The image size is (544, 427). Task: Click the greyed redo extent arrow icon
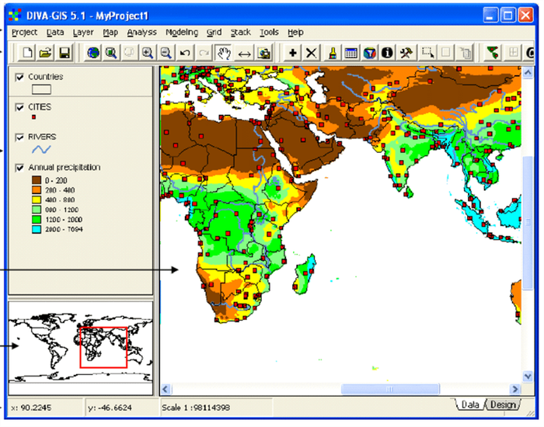[204, 53]
